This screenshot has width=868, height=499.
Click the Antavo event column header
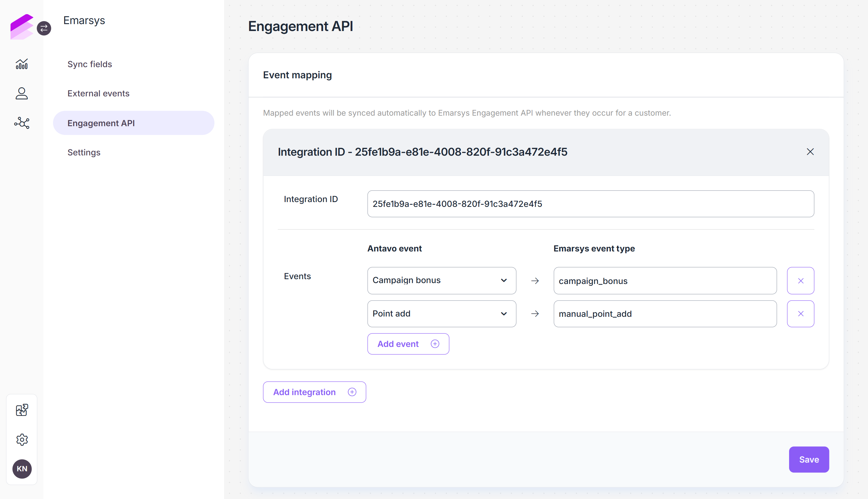395,248
